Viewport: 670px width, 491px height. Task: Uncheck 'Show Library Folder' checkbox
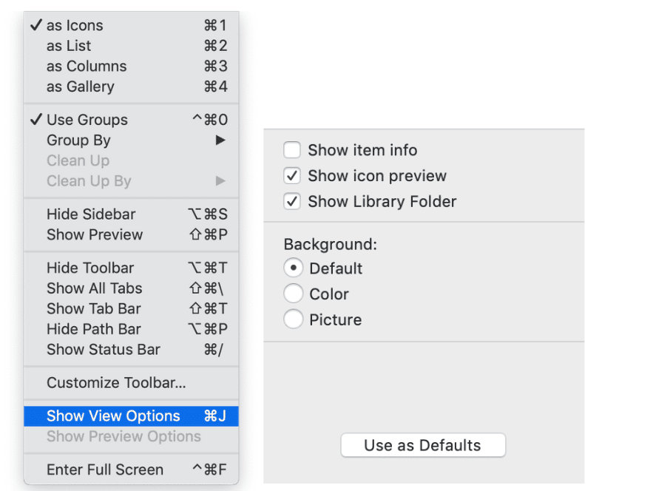tap(292, 201)
